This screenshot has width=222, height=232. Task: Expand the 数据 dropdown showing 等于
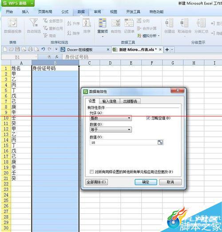click(x=111, y=130)
